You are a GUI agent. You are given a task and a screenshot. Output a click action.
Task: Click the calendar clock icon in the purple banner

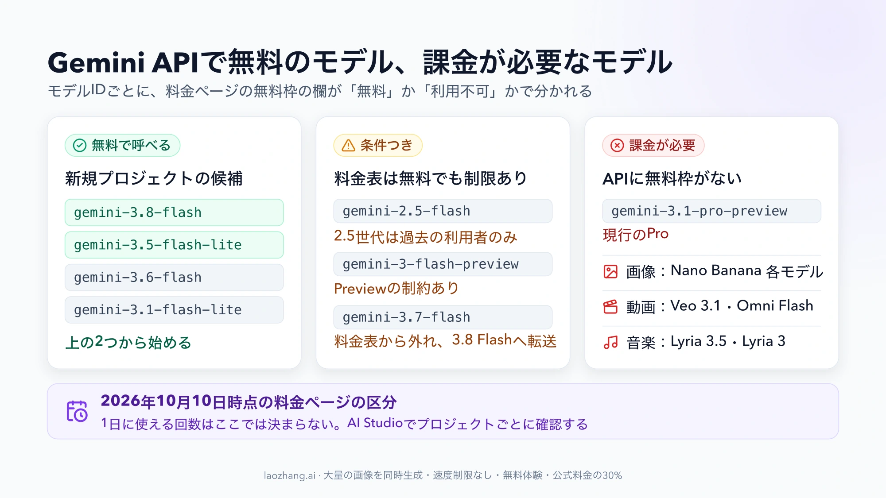[77, 411]
